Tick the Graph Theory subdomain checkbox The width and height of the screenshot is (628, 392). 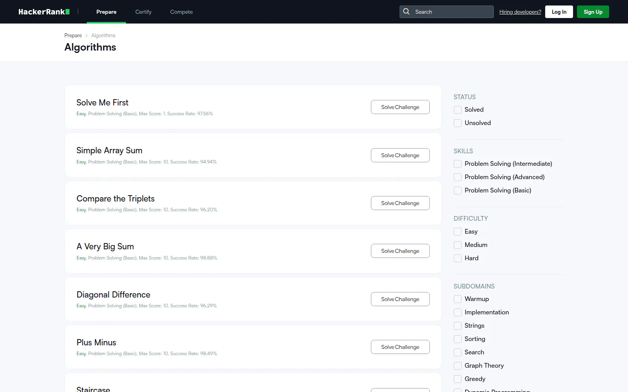coord(458,366)
